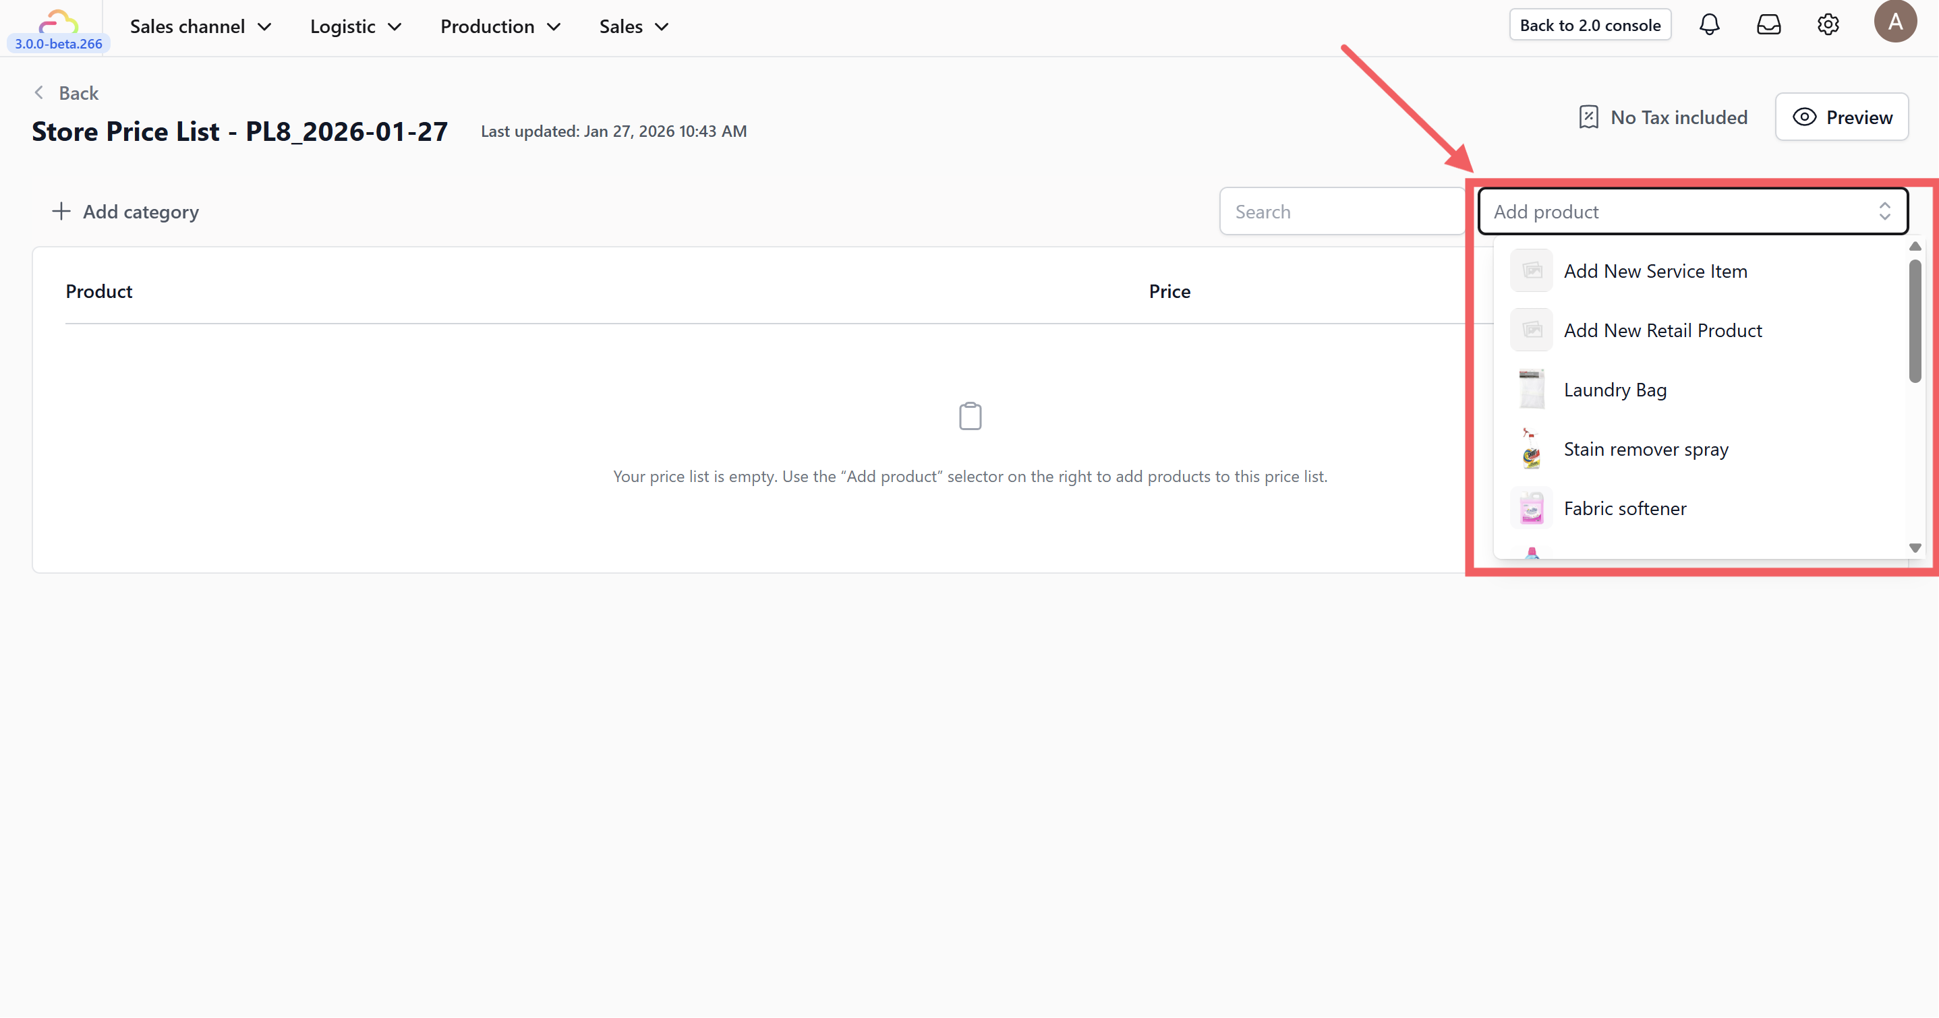Screen dimensions: 1939x1018
Task: Select the Laundry Bag thumbnail
Action: coord(1531,390)
